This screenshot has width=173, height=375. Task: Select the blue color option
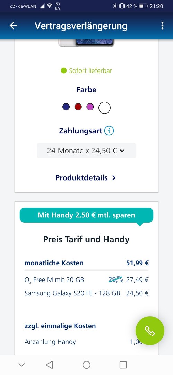coord(66,107)
